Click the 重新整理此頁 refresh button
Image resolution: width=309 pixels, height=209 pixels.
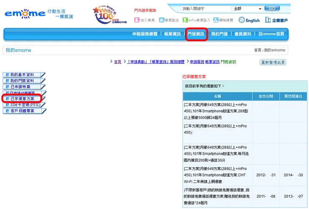(273, 62)
